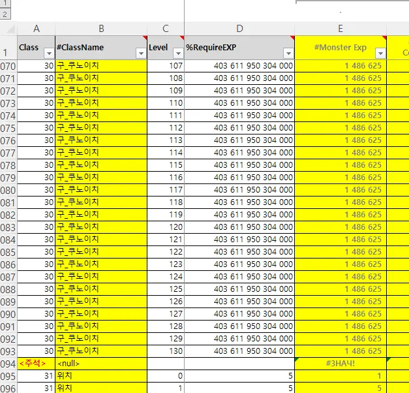Click Level cell with value 113
This screenshot has width=409, height=393.
click(x=166, y=140)
